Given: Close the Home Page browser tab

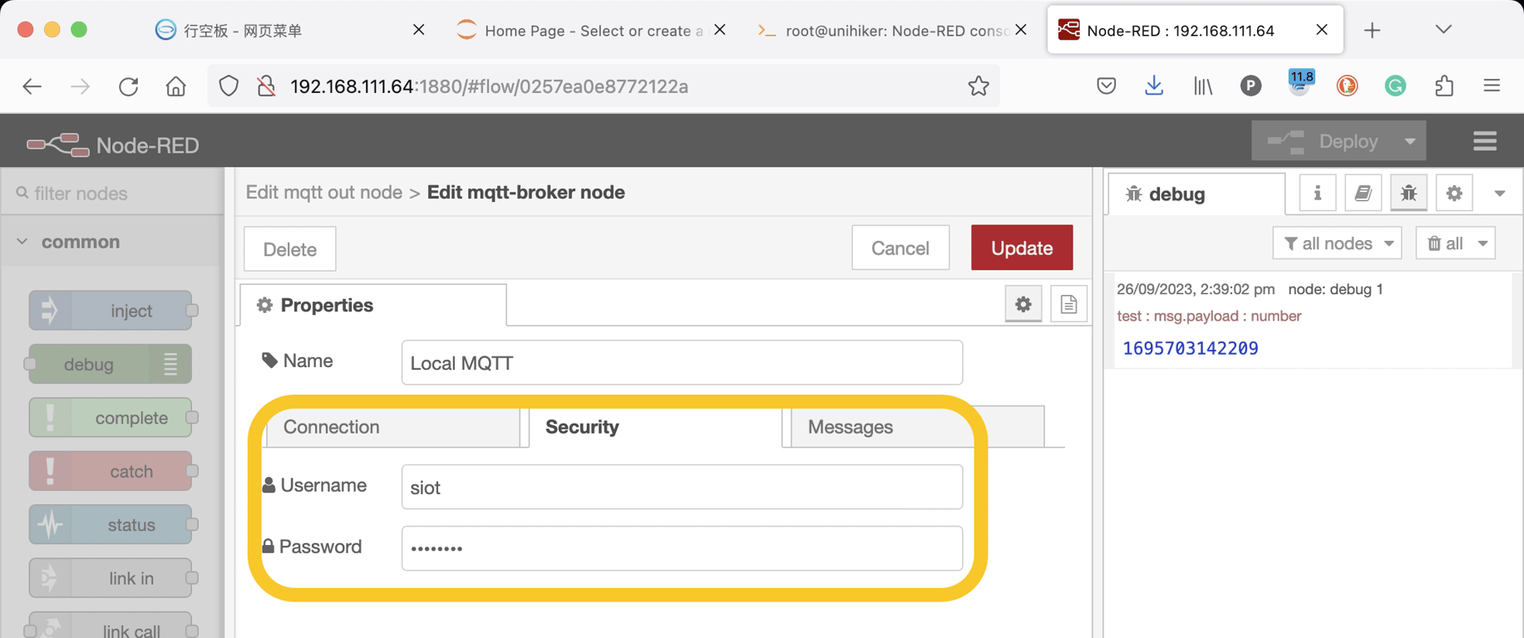Looking at the screenshot, I should [x=720, y=30].
